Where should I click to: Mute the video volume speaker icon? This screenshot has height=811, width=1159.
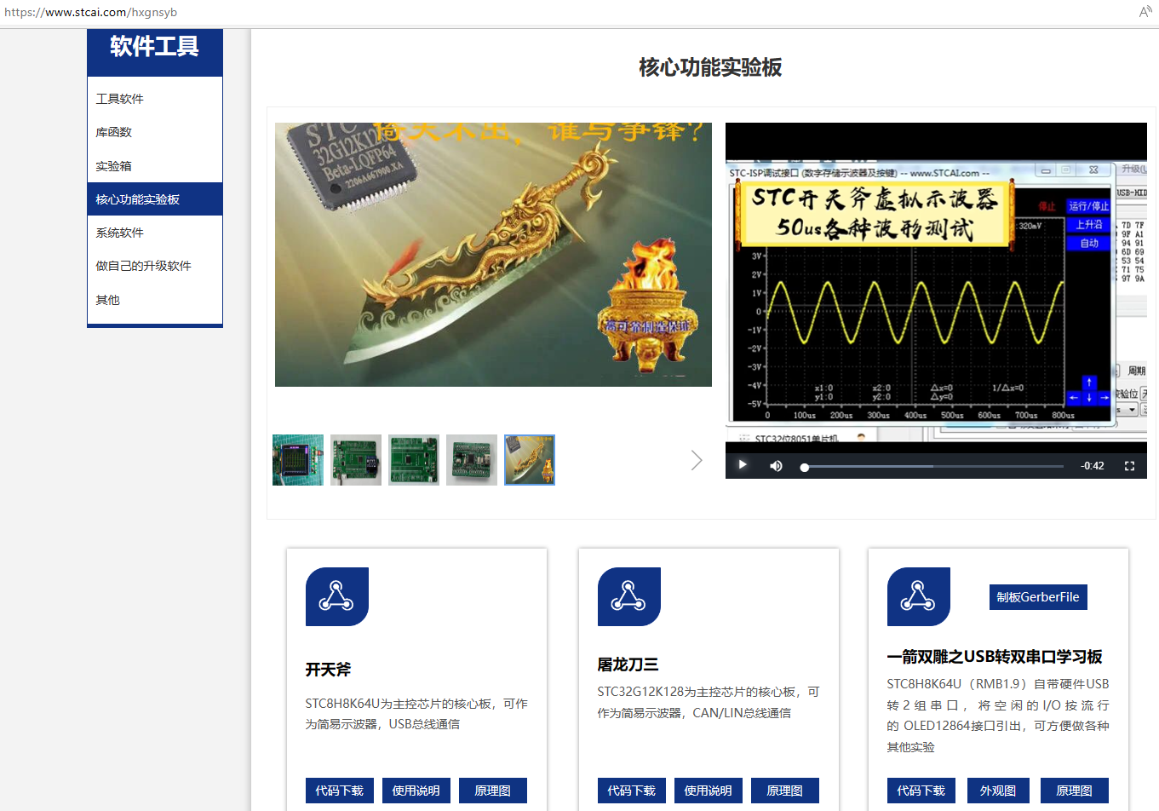pyautogui.click(x=776, y=466)
